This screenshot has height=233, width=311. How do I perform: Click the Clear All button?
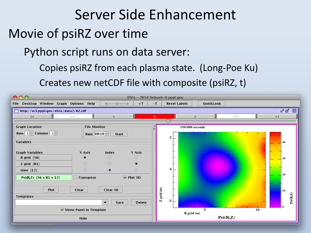pyautogui.click(x=111, y=190)
